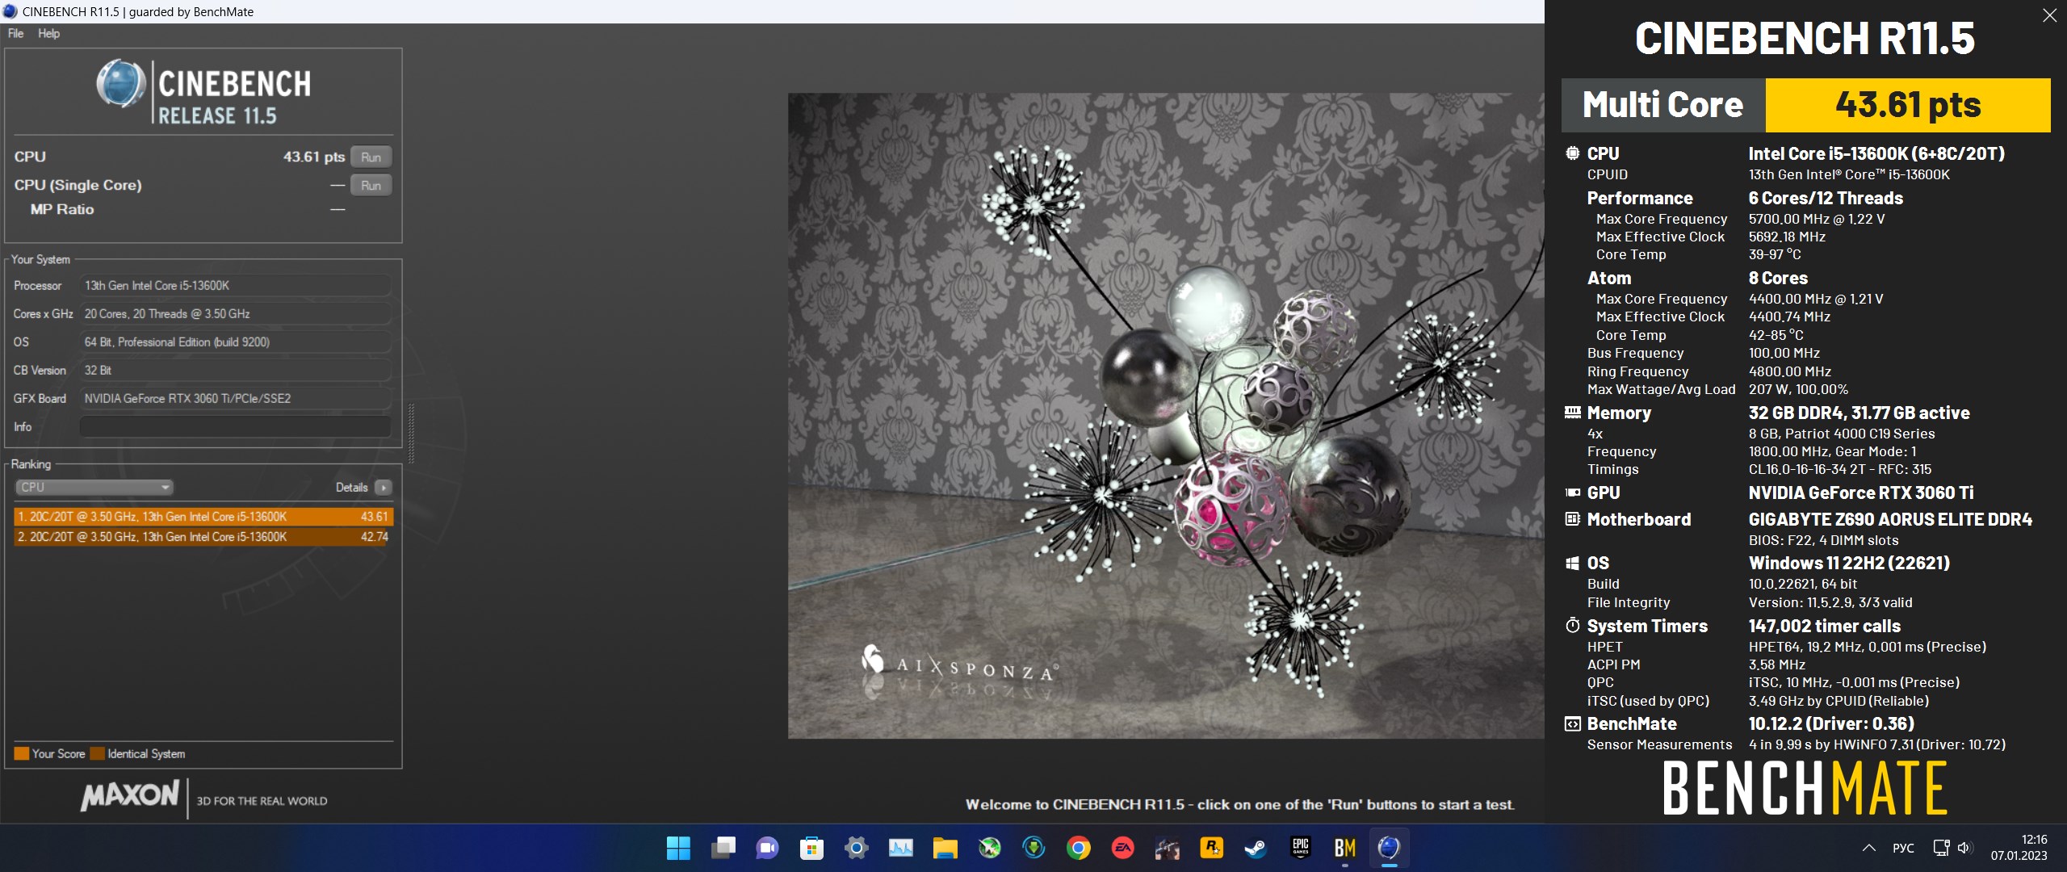Viewport: 2067px width, 872px height.
Task: Click 32 GB DDR4, 31.77 GB active text
Action: tap(1859, 413)
